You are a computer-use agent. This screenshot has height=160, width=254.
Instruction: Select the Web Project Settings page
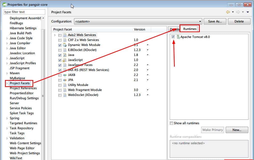(x=25, y=153)
